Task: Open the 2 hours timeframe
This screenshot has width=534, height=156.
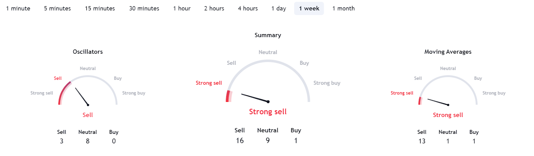Action: 214,8
